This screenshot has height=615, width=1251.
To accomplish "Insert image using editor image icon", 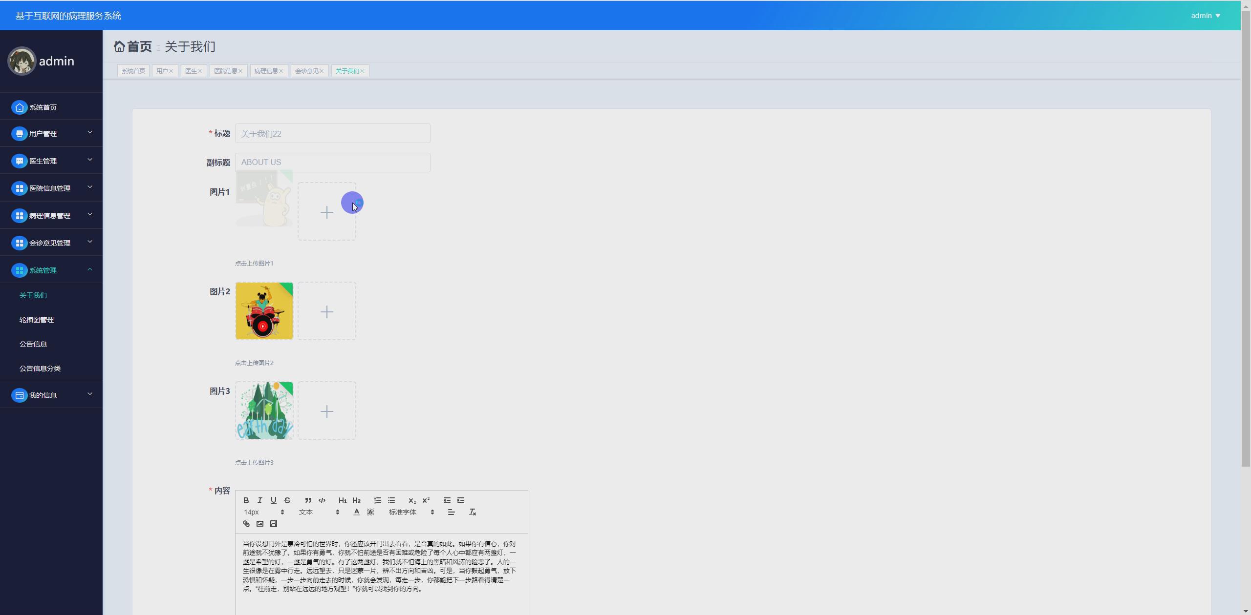I will coord(260,524).
